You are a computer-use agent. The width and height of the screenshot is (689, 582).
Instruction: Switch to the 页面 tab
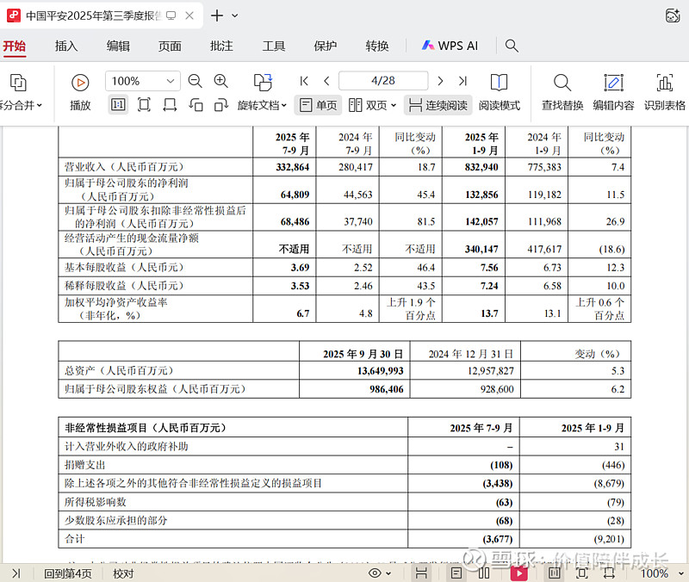[x=170, y=46]
